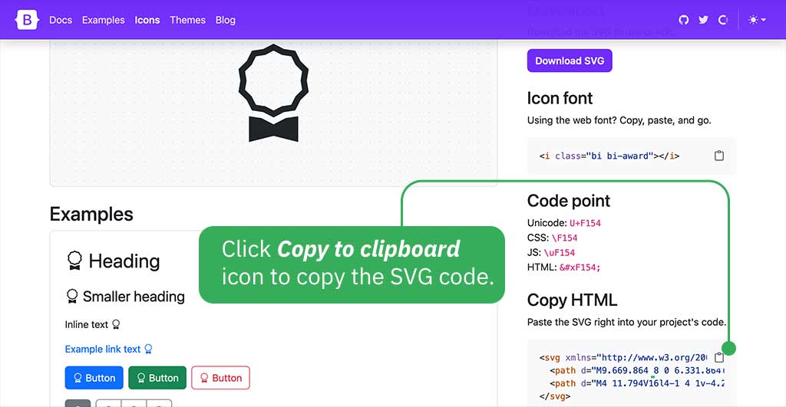Click the green example Button
Viewport: 786px width, 407px height.
tap(157, 378)
